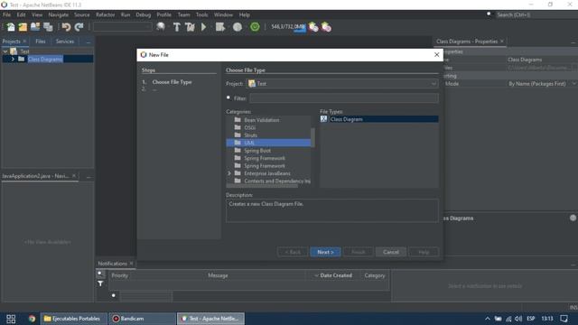This screenshot has height=325, width=578.
Task: Click the first profiler icon after memory bar
Action: click(313, 27)
